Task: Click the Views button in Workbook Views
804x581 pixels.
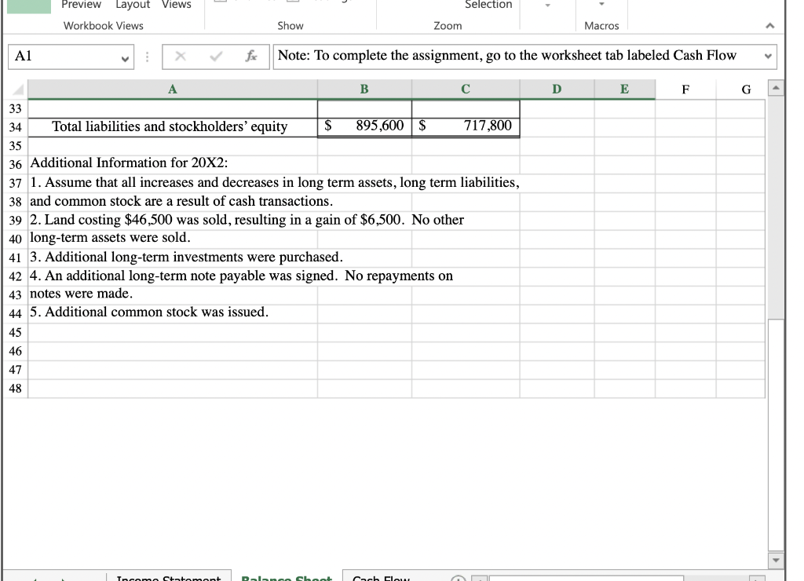Action: (x=176, y=5)
